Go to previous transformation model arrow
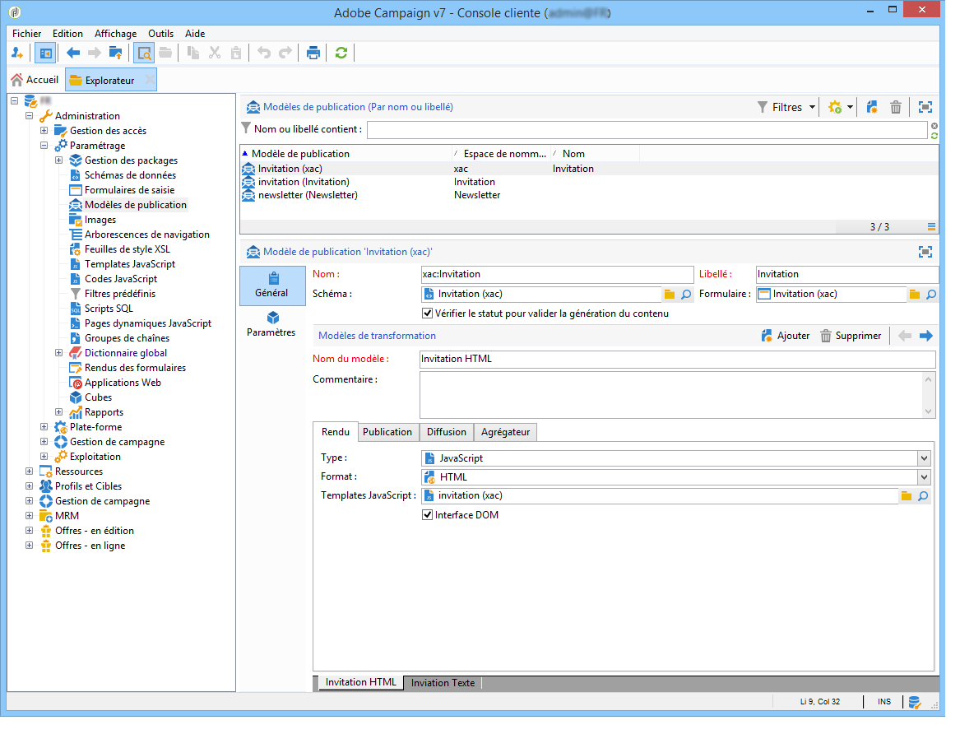The height and width of the screenshot is (734, 960). pos(905,336)
